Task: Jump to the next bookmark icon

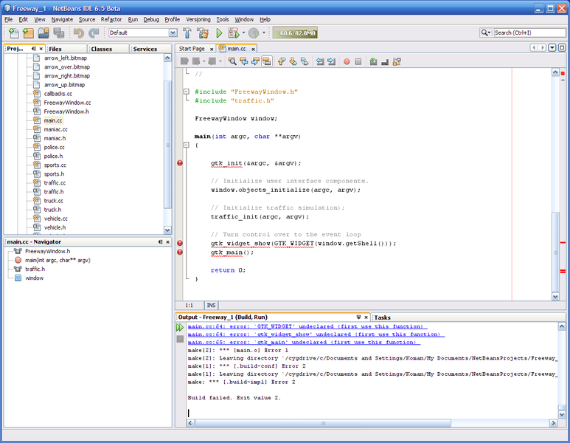Action: tap(293, 61)
